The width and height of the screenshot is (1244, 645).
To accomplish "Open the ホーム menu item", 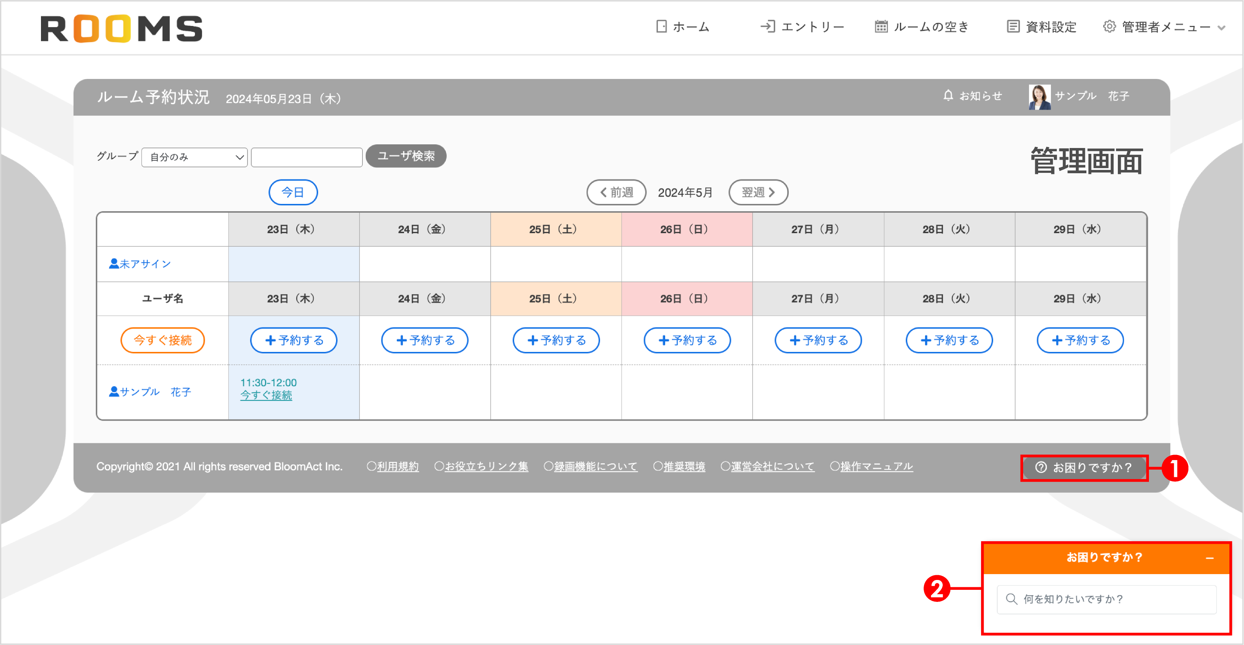I will click(x=682, y=27).
